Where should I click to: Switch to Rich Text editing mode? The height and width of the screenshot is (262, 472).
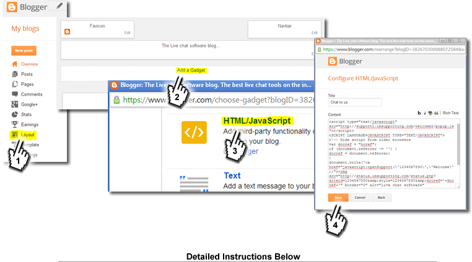450,113
